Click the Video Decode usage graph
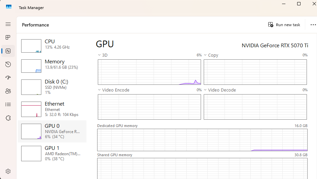317x179 pixels. click(255, 107)
